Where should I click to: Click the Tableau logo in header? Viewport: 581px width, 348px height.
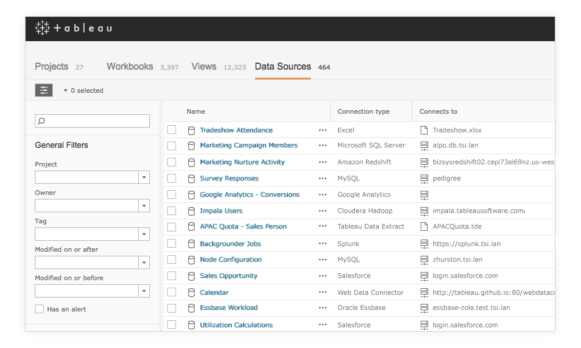pyautogui.click(x=73, y=28)
